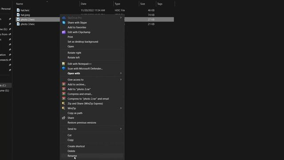Expand the Open with submenu

(121, 73)
